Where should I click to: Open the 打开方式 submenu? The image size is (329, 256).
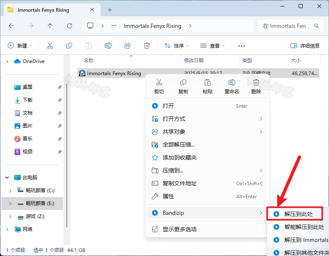tap(208, 119)
